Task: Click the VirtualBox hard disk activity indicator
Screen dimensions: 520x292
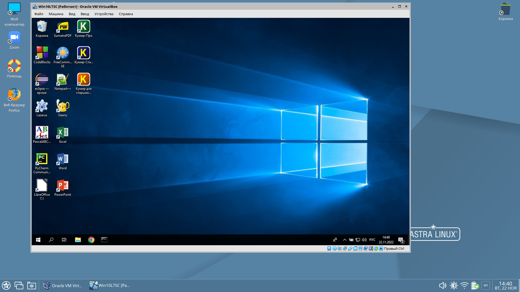Action: 329,248
